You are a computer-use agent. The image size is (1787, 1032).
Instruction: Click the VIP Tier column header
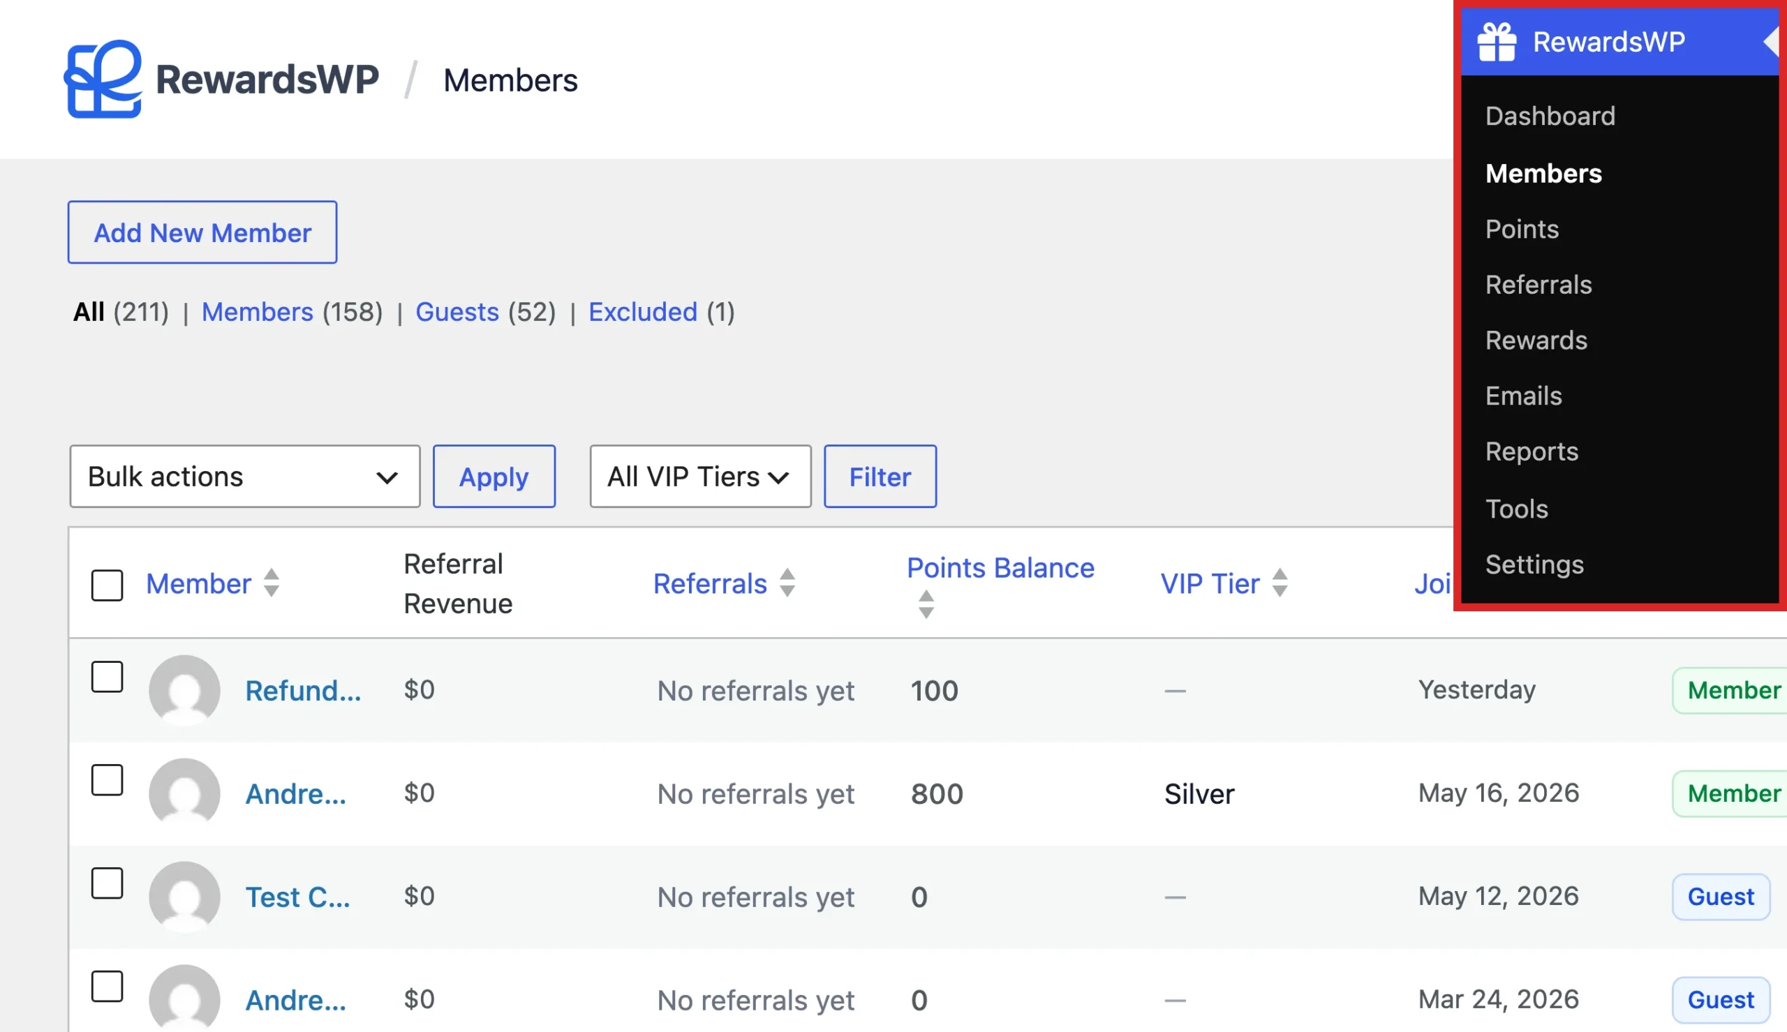(1209, 583)
